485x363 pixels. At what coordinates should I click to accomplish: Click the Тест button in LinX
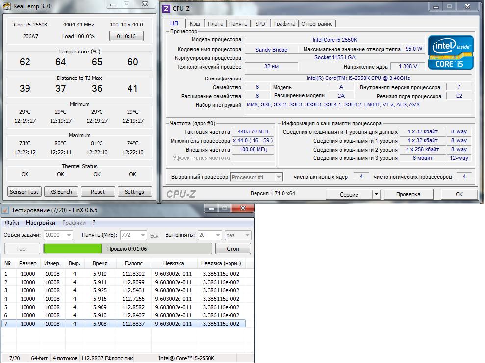pos(22,249)
